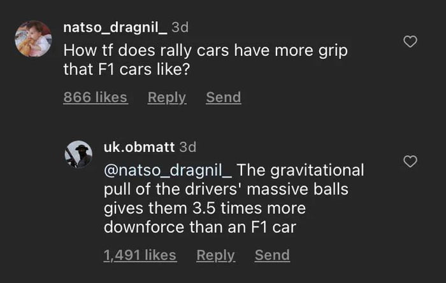View the 866 likes list
Screen dimensions: 446x283
tap(95, 97)
